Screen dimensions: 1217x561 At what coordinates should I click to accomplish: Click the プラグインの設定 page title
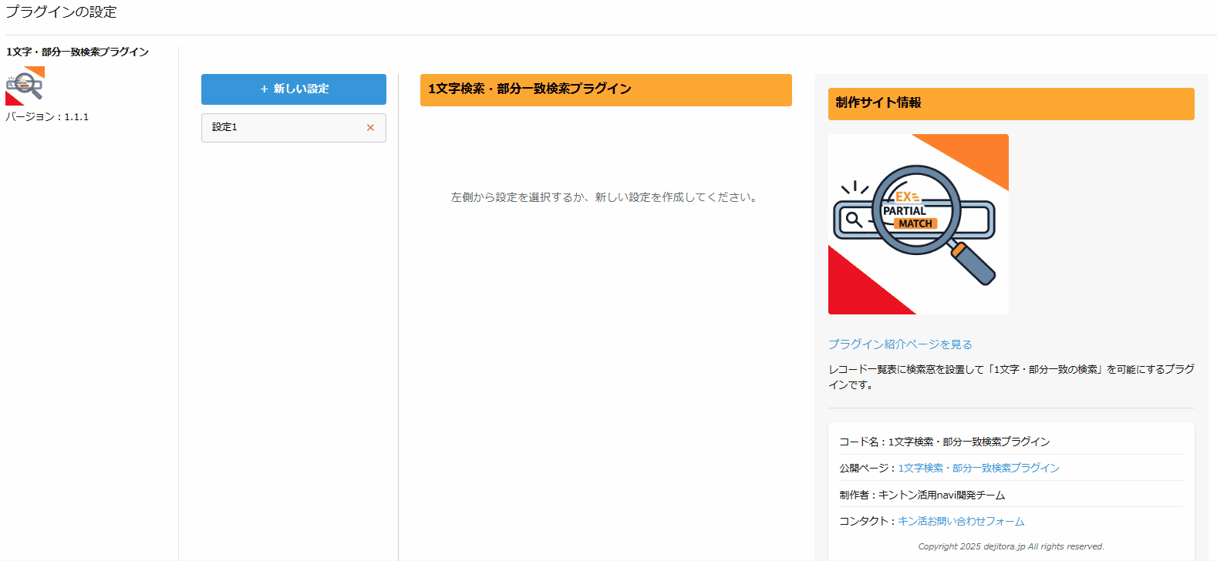pos(62,12)
